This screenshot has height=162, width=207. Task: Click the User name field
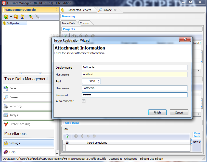pyautogui.click(x=135, y=88)
